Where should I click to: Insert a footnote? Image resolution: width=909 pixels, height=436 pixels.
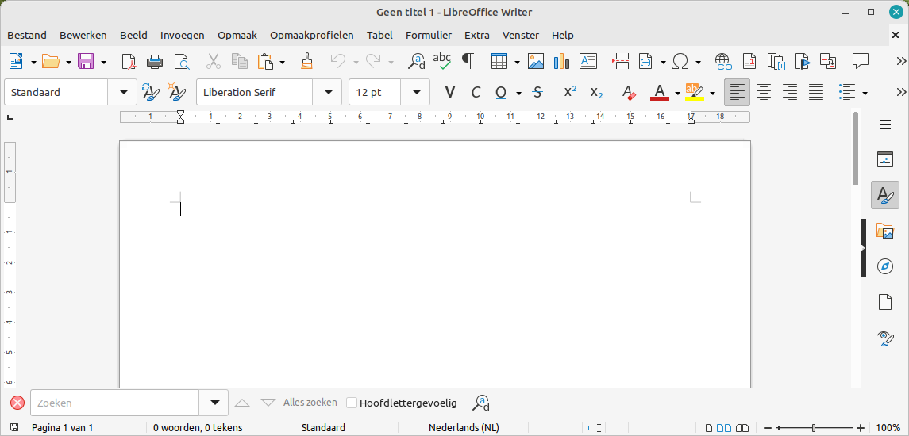coord(749,61)
